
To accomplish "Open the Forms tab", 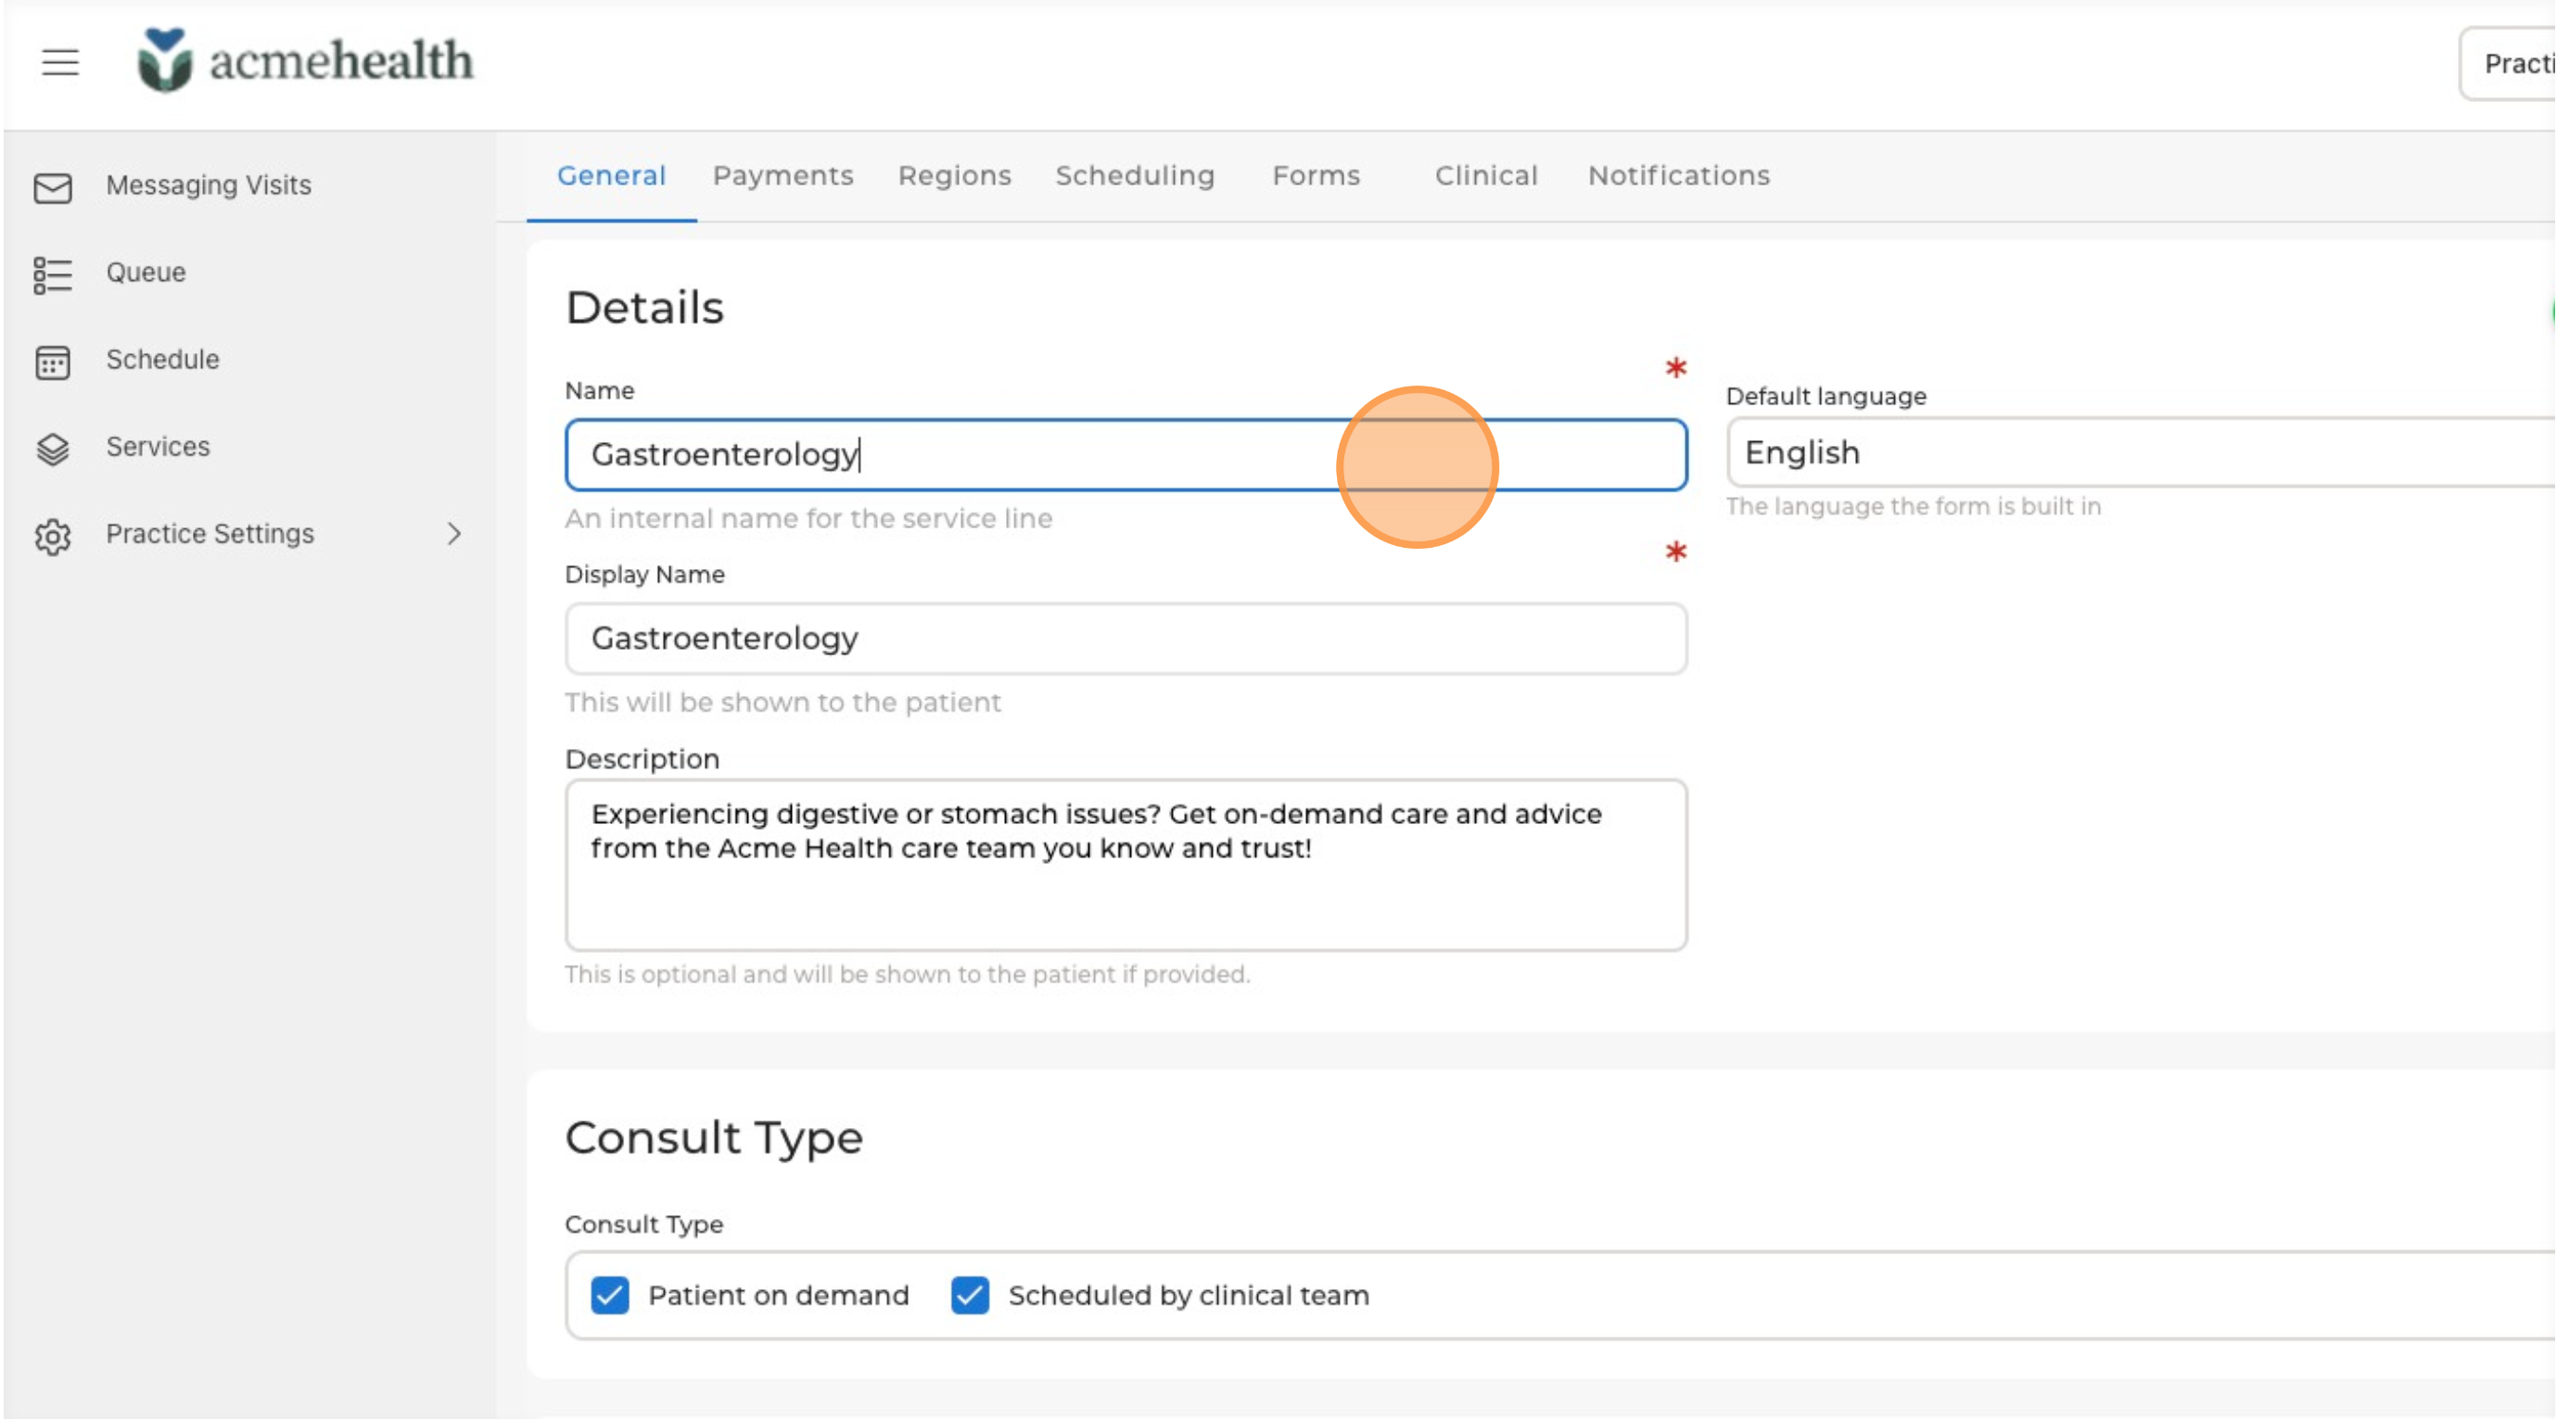I will pyautogui.click(x=1317, y=175).
